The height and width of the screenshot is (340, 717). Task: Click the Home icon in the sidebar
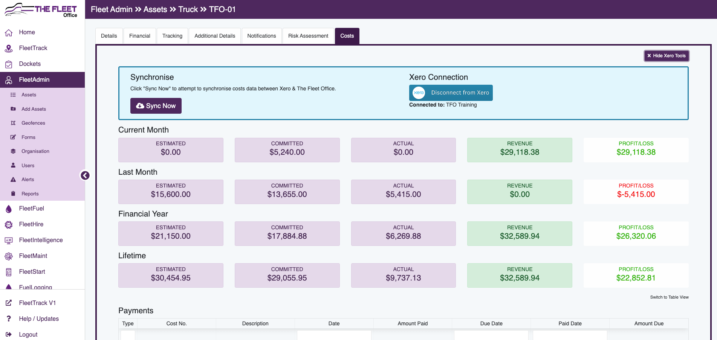(x=9, y=32)
